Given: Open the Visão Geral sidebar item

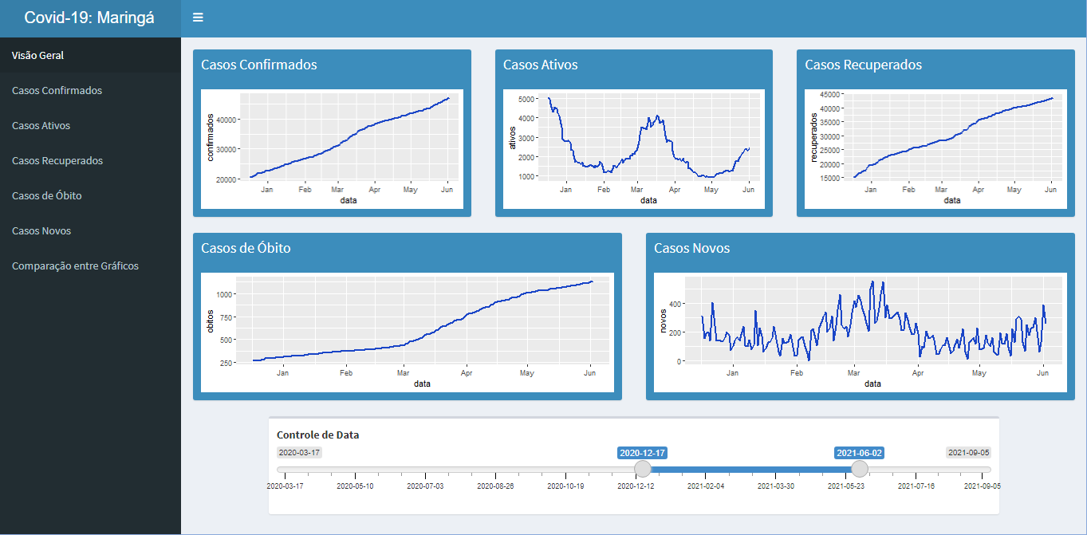Looking at the screenshot, I should pos(37,56).
